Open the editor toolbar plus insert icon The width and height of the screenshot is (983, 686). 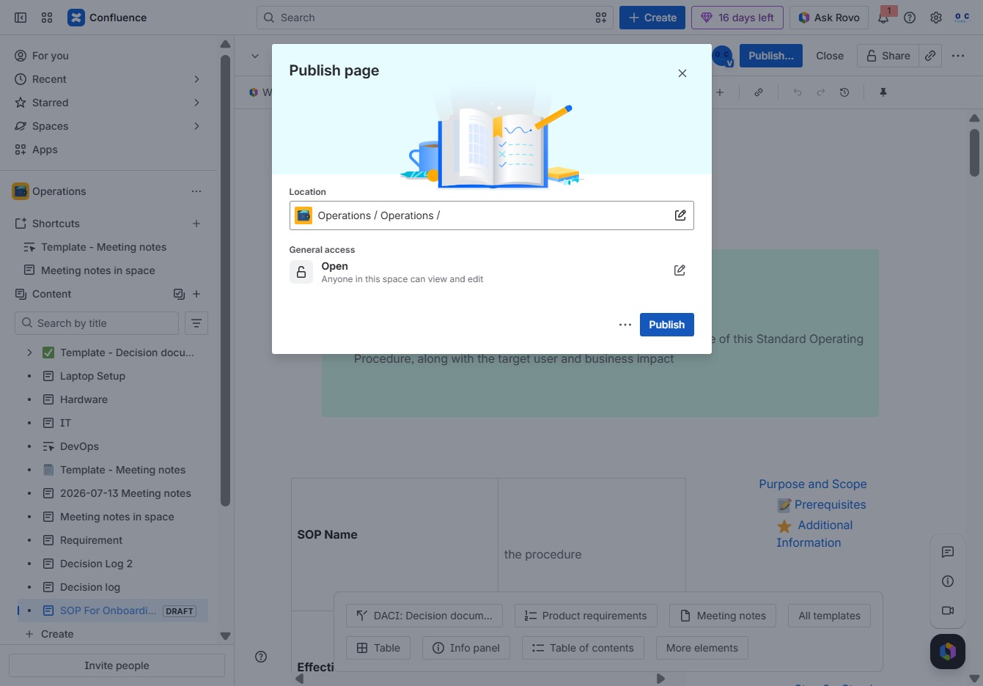(720, 92)
